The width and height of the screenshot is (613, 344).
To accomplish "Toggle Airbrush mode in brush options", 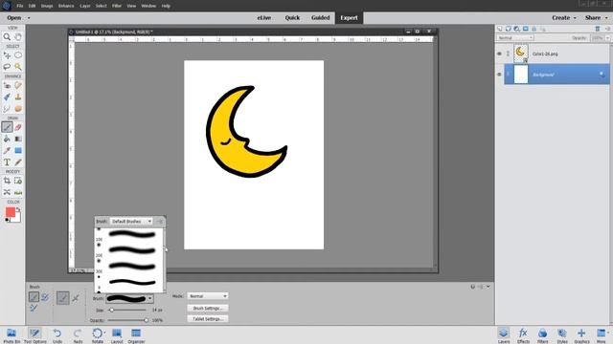I will [76, 298].
